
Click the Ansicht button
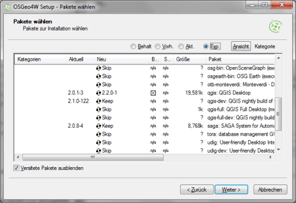point(241,47)
